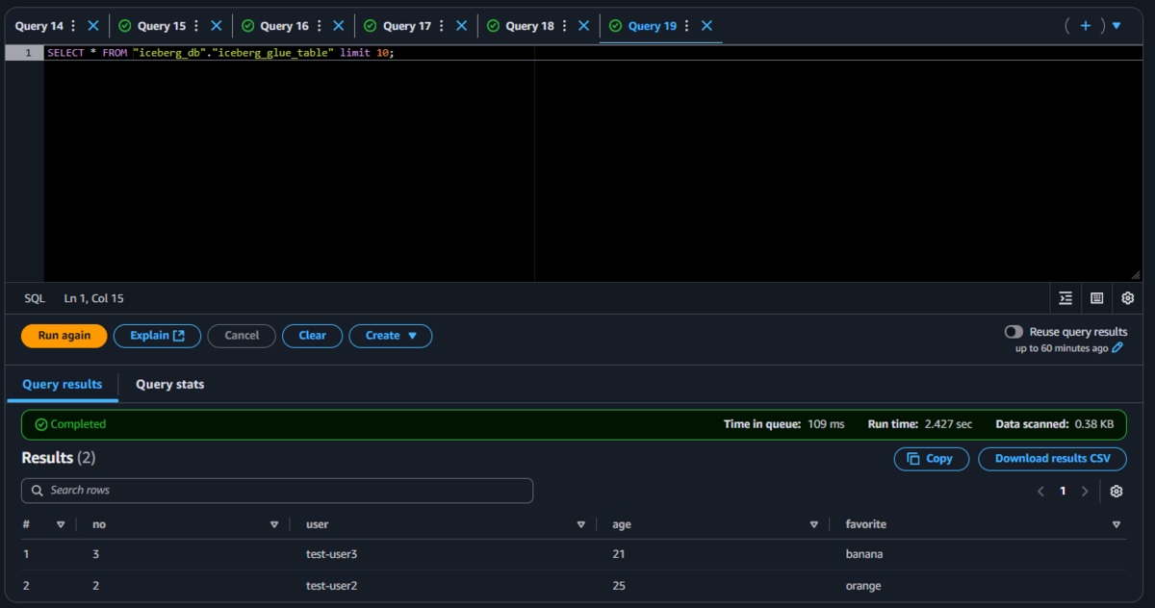Click the orange cell
This screenshot has width=1155, height=608.
863,586
